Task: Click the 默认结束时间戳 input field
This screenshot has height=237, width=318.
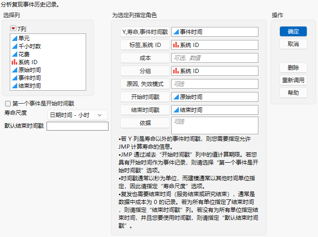Action: (x=77, y=126)
